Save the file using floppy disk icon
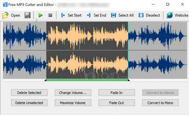189x115 pixels. (28, 15)
